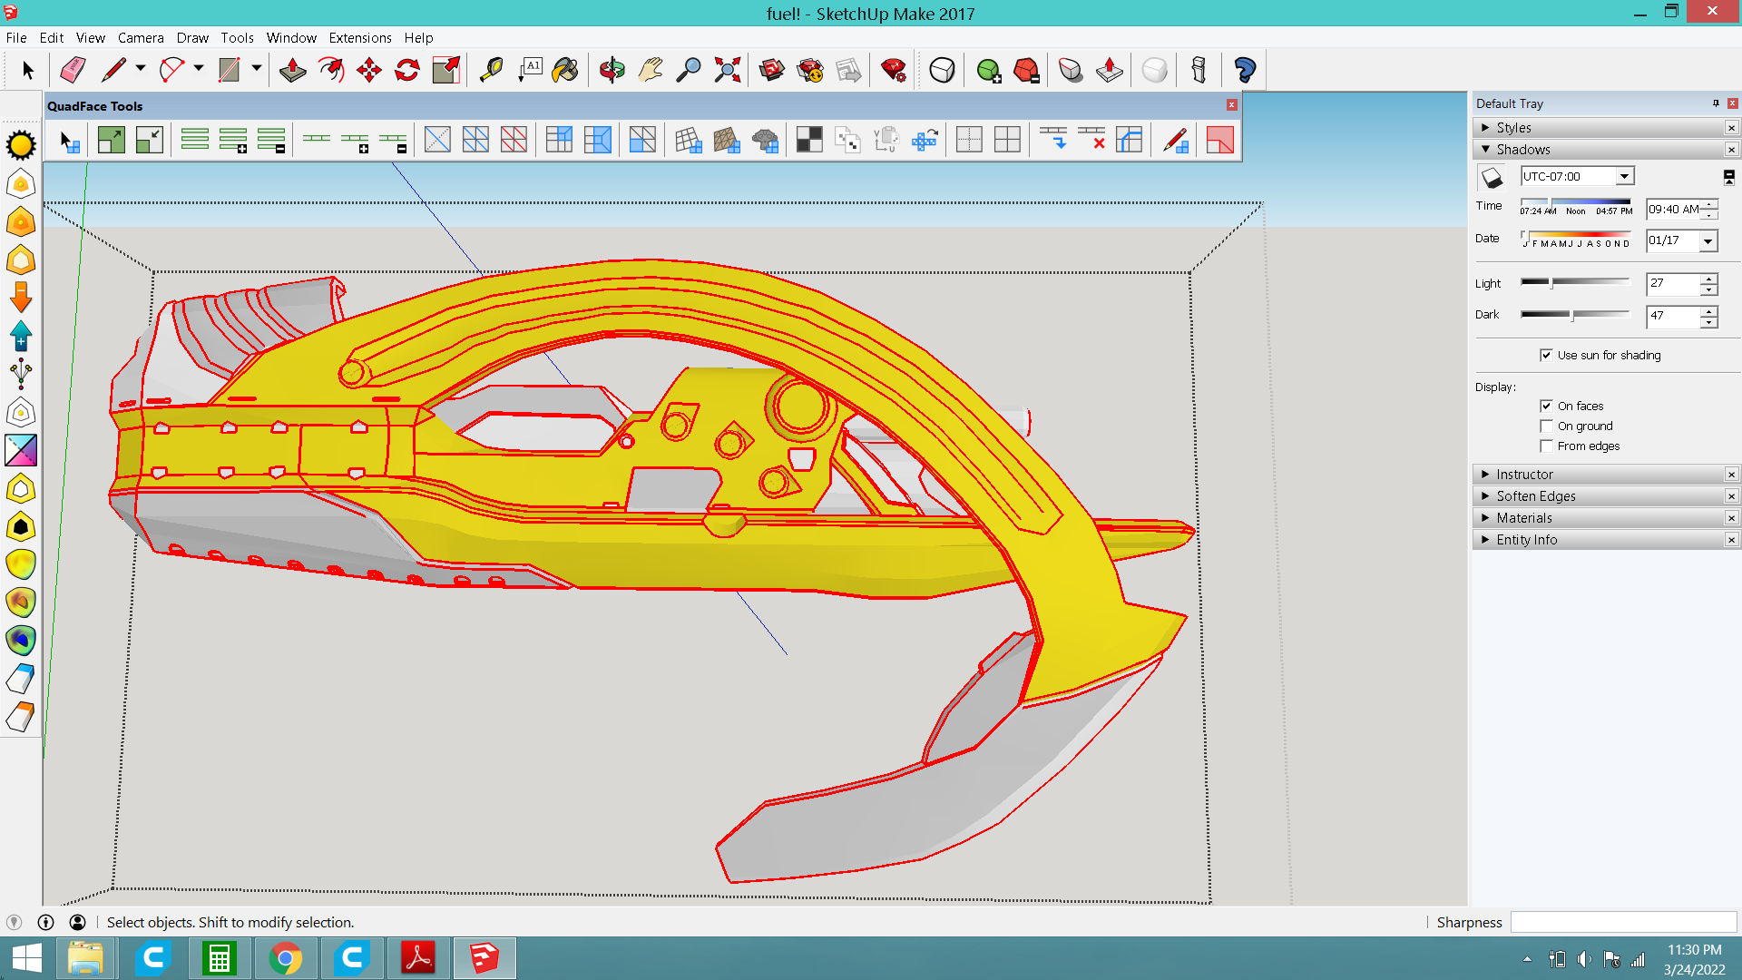The width and height of the screenshot is (1742, 980).
Task: Click the Zoom Extents icon
Action: pyautogui.click(x=727, y=70)
